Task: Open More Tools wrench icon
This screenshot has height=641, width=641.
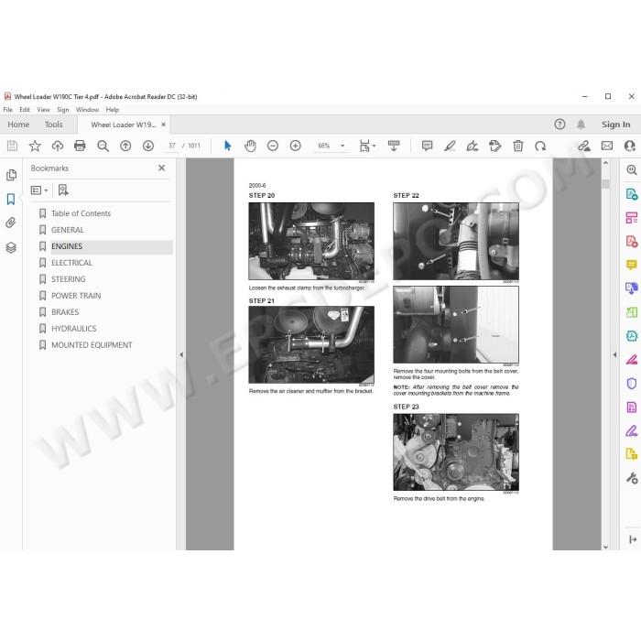Action: coord(632,478)
